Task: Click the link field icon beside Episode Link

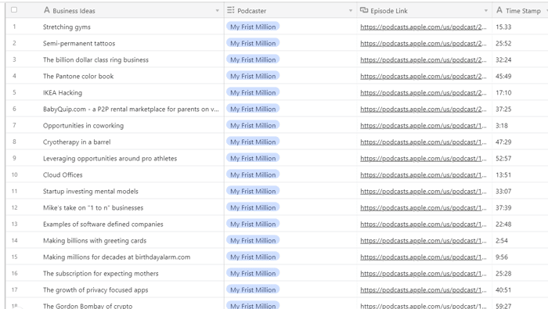Action: coord(364,10)
